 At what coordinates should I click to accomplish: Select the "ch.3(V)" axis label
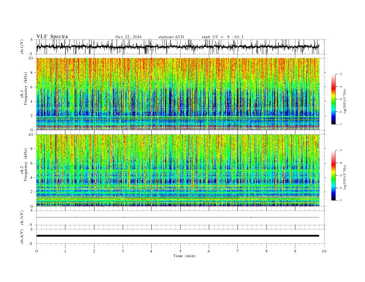[x=22, y=218]
